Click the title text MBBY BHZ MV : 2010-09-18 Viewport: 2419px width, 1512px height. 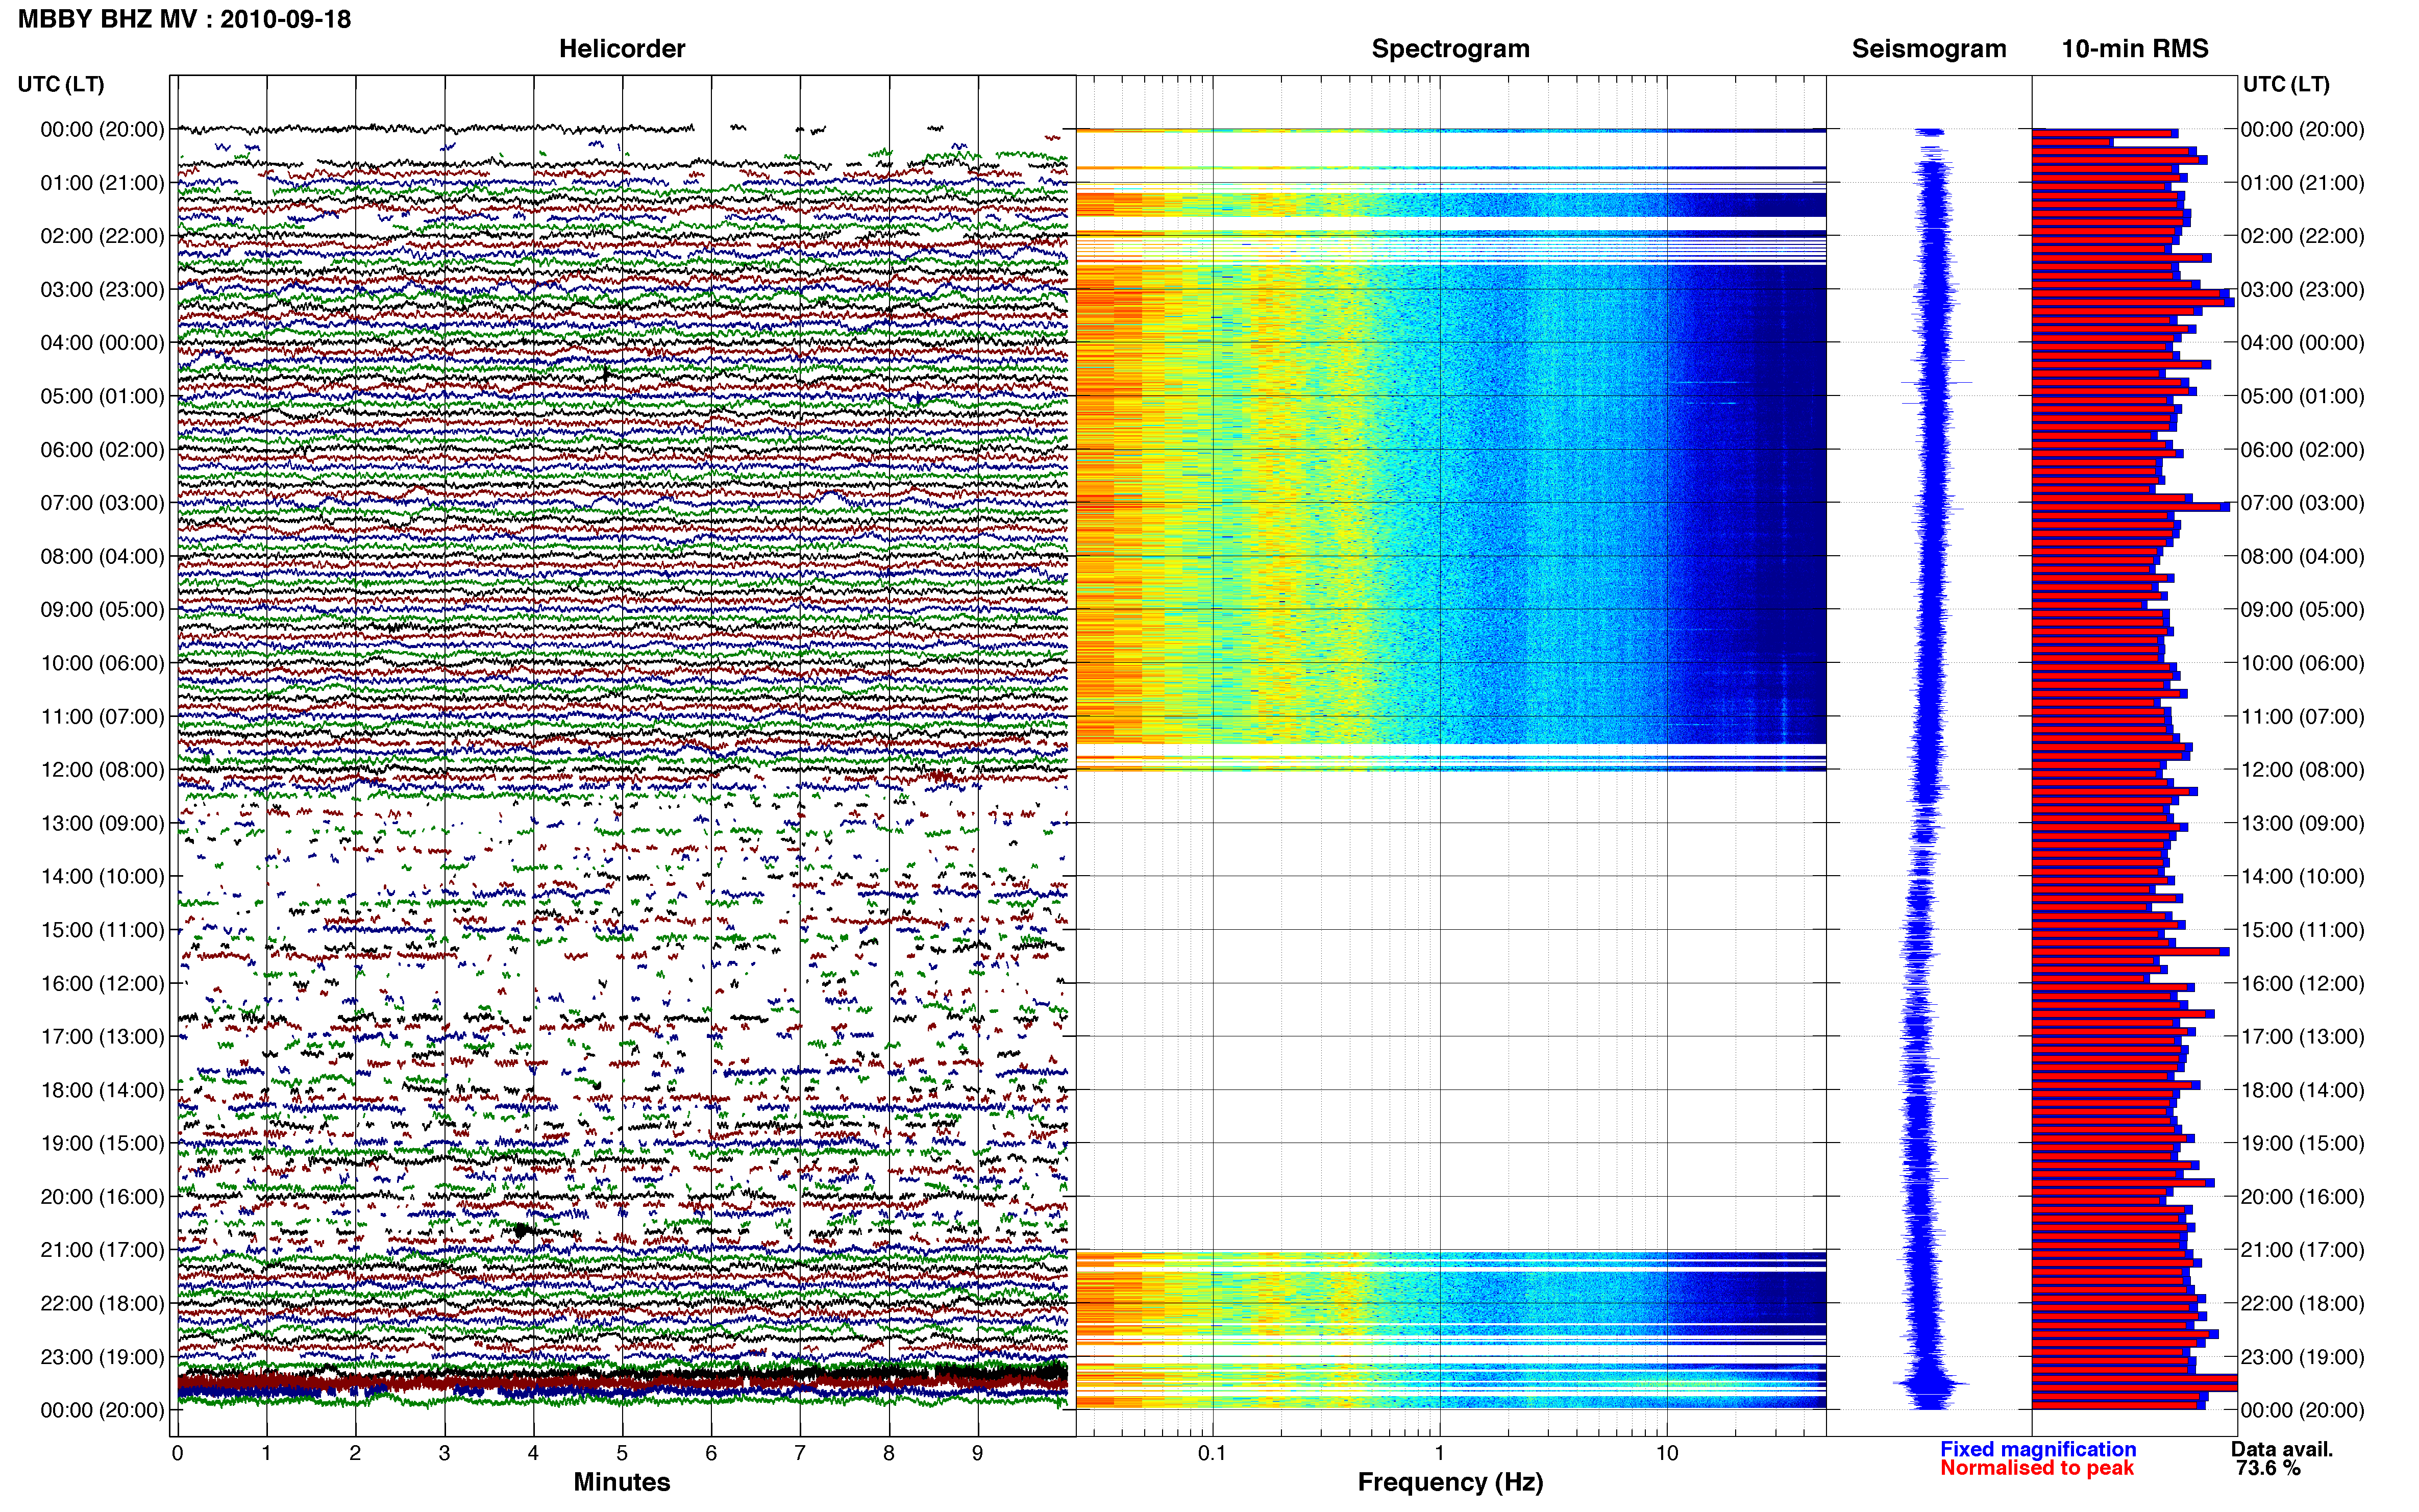coord(185,19)
